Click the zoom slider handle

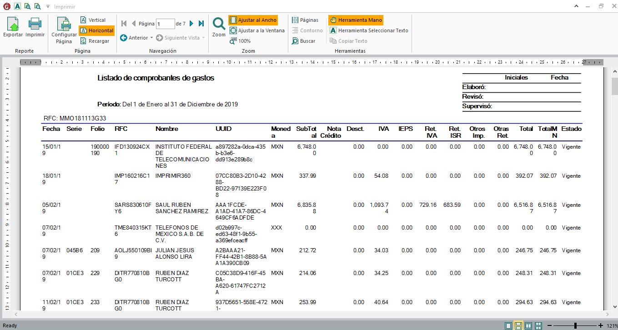(x=576, y=325)
